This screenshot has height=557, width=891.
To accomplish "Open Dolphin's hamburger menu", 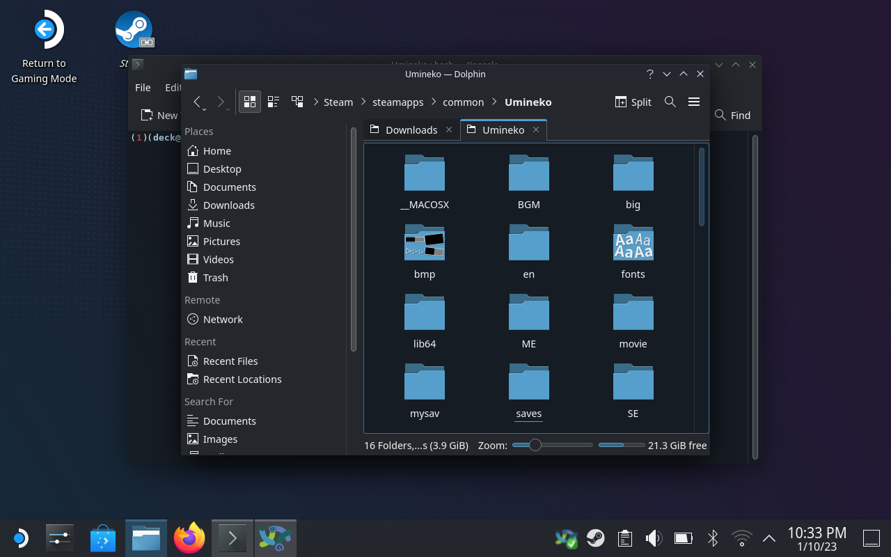I will click(x=693, y=102).
